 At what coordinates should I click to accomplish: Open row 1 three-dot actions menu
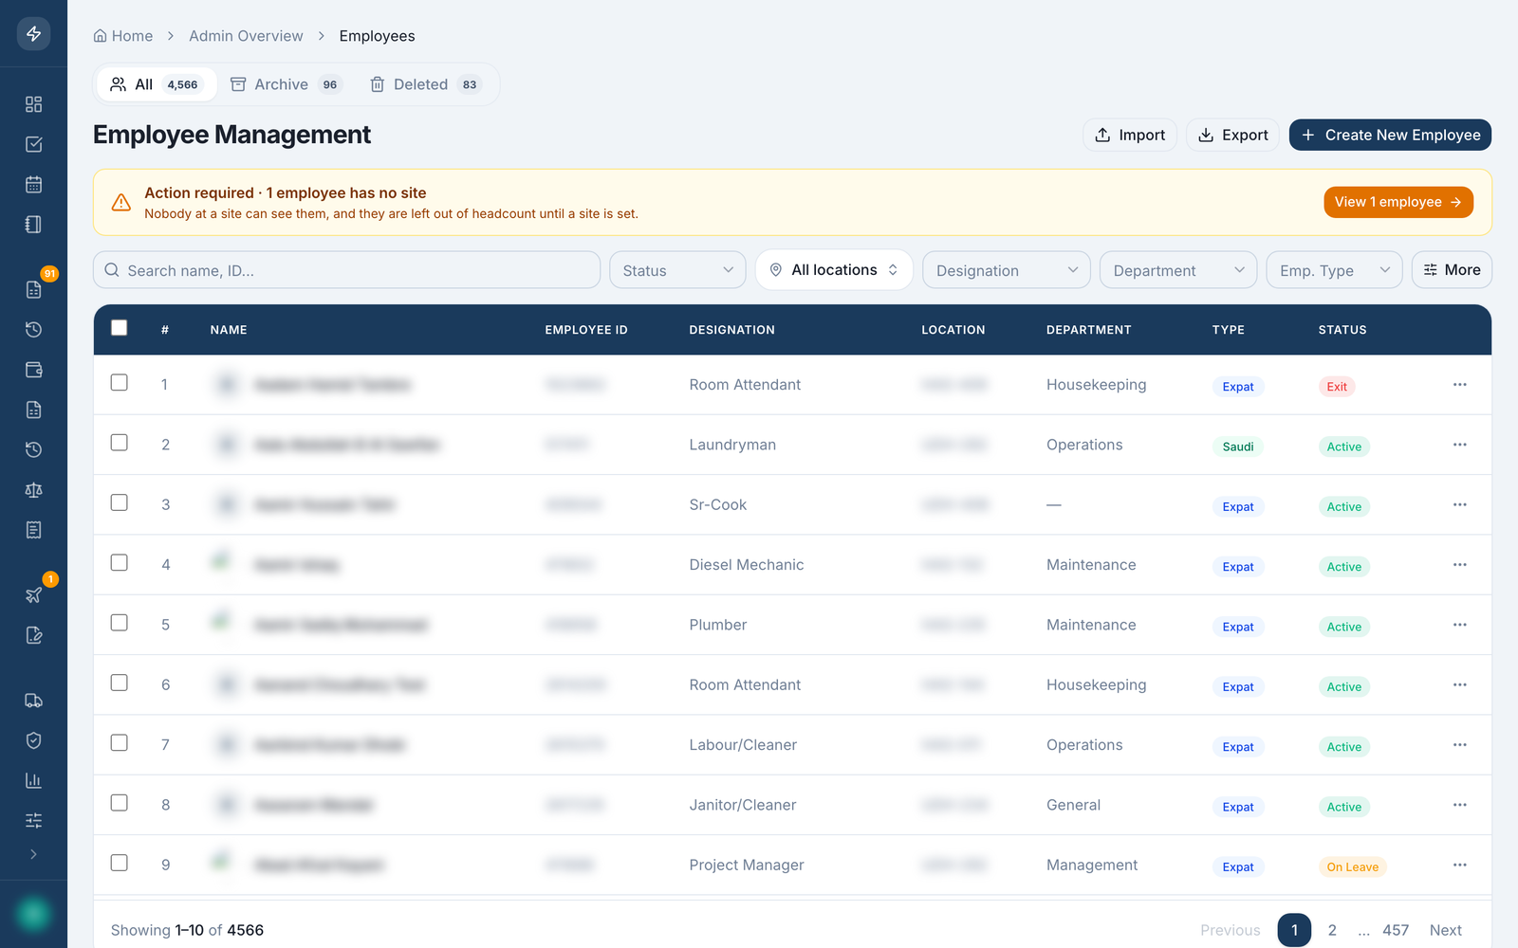(x=1459, y=384)
